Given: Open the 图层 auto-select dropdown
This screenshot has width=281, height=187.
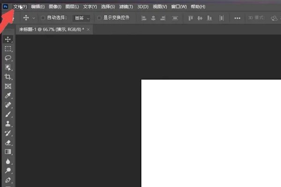Looking at the screenshot, I should click(81, 18).
